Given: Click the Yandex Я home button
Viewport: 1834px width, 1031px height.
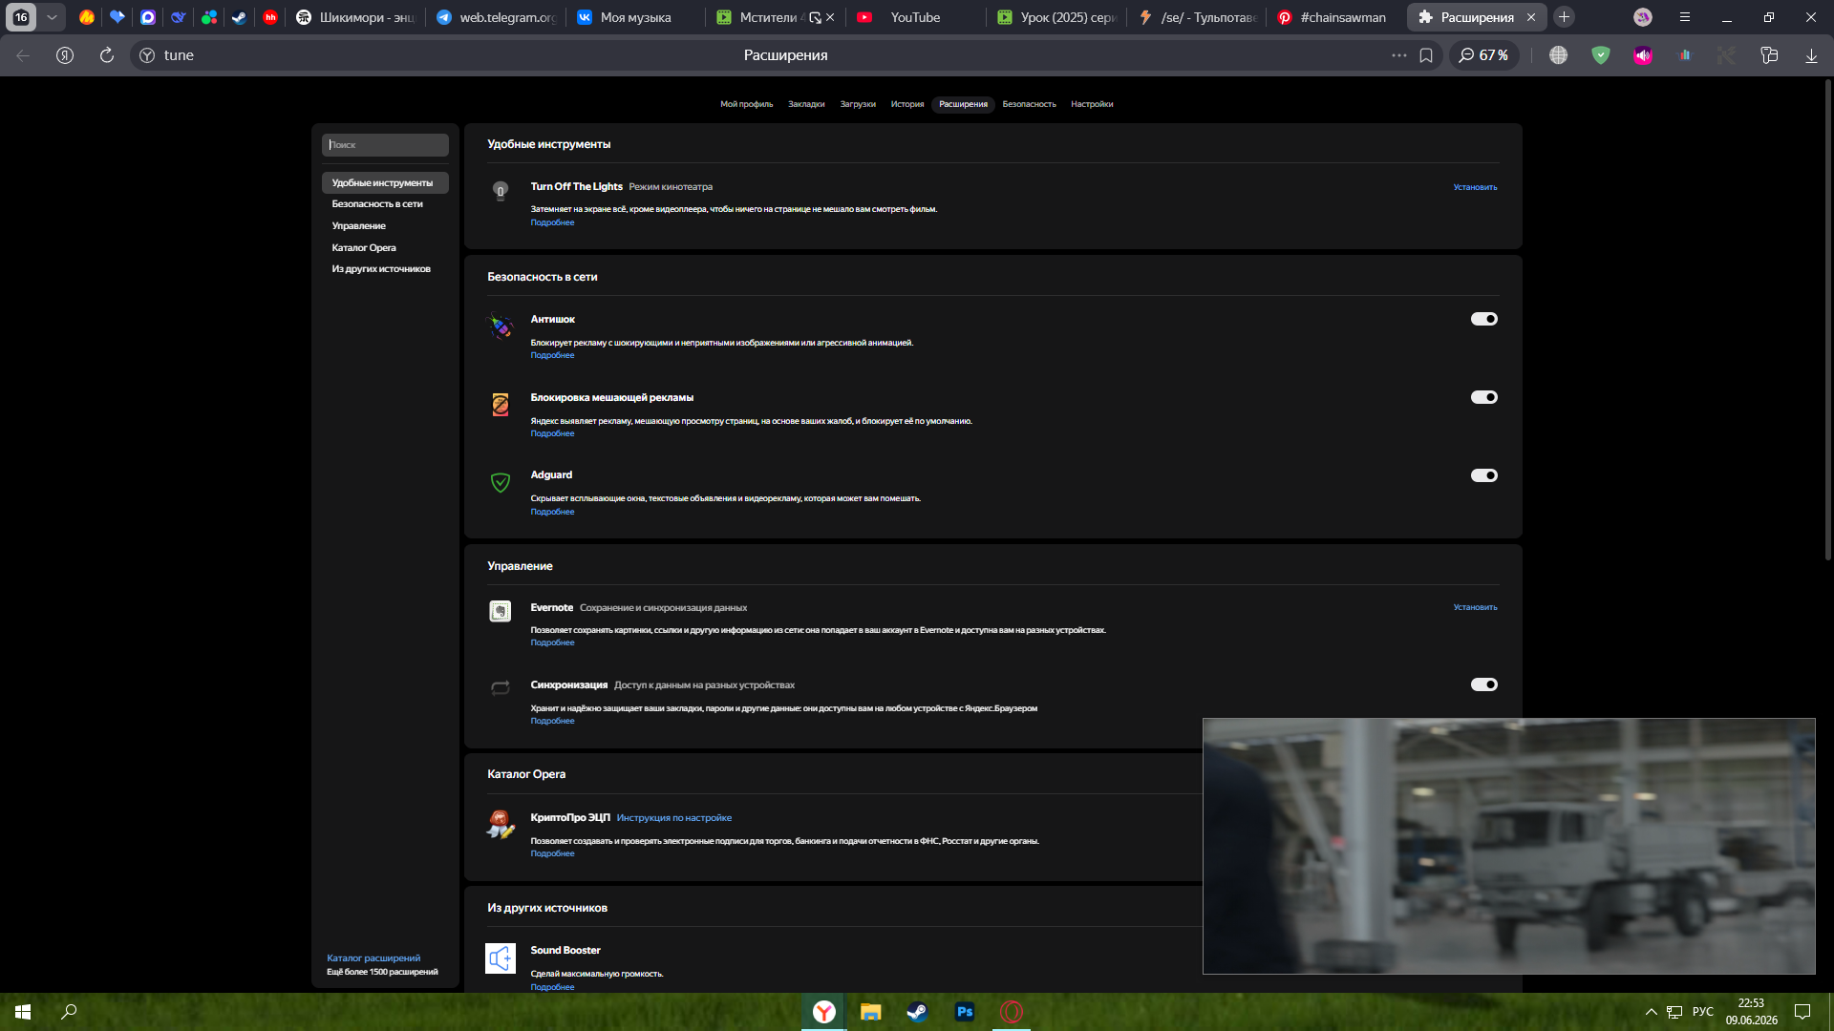Looking at the screenshot, I should [65, 55].
